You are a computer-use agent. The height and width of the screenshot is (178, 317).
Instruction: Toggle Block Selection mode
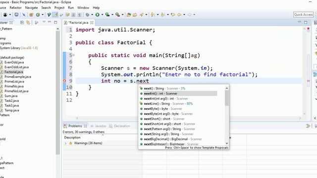click(x=73, y=14)
